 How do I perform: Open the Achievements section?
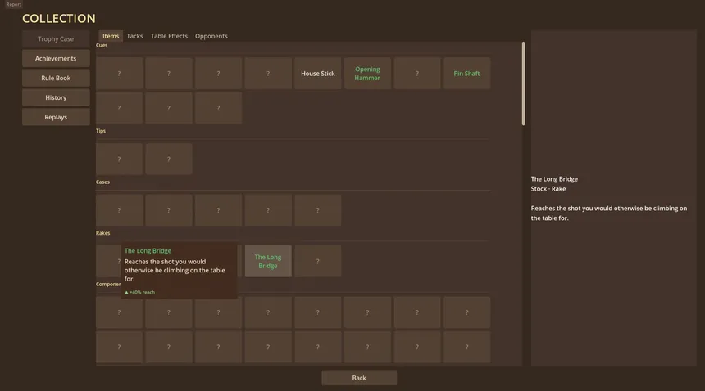[56, 58]
